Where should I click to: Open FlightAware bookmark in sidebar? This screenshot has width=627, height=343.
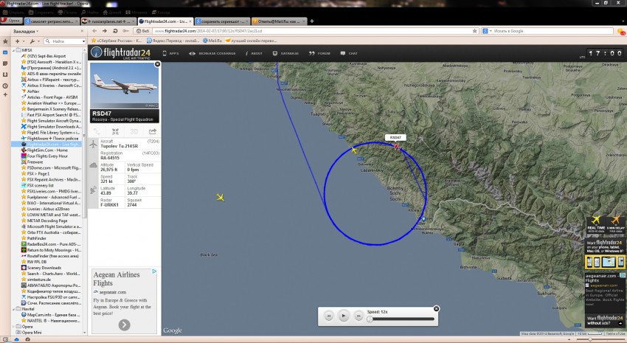[52, 138]
